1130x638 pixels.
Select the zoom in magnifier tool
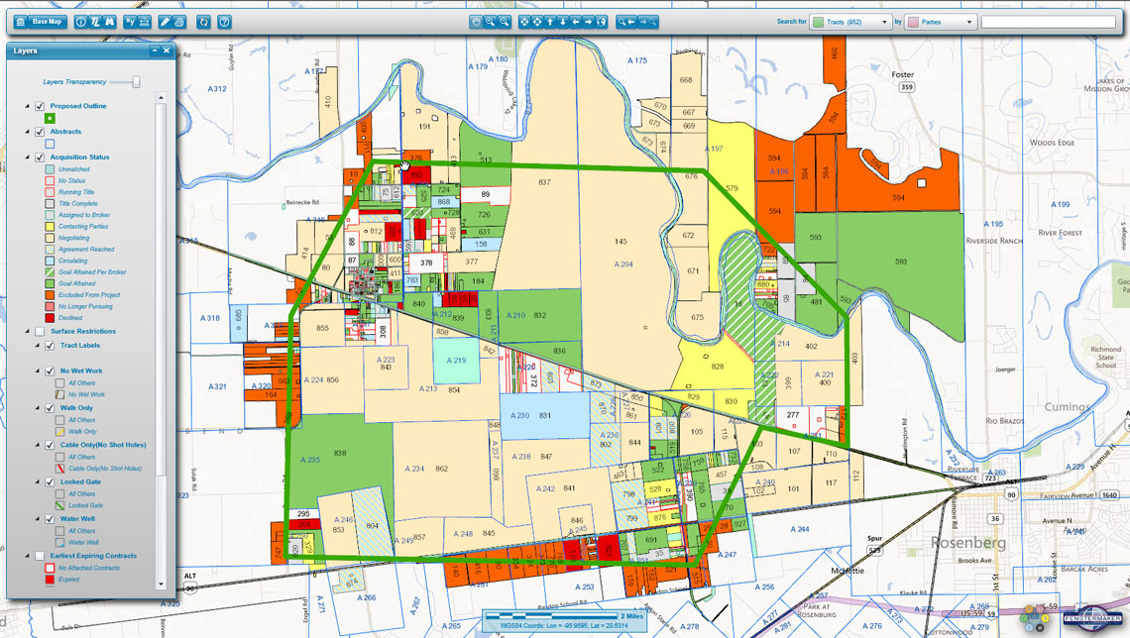click(x=491, y=21)
